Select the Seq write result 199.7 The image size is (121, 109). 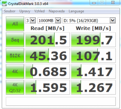click(x=93, y=40)
